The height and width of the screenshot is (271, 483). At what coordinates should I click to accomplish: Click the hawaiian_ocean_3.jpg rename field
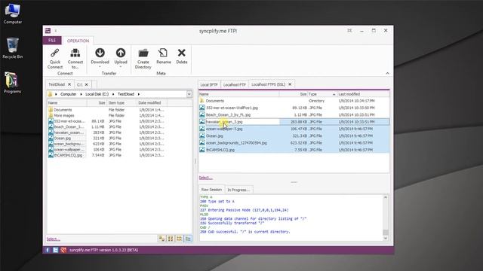click(242, 122)
